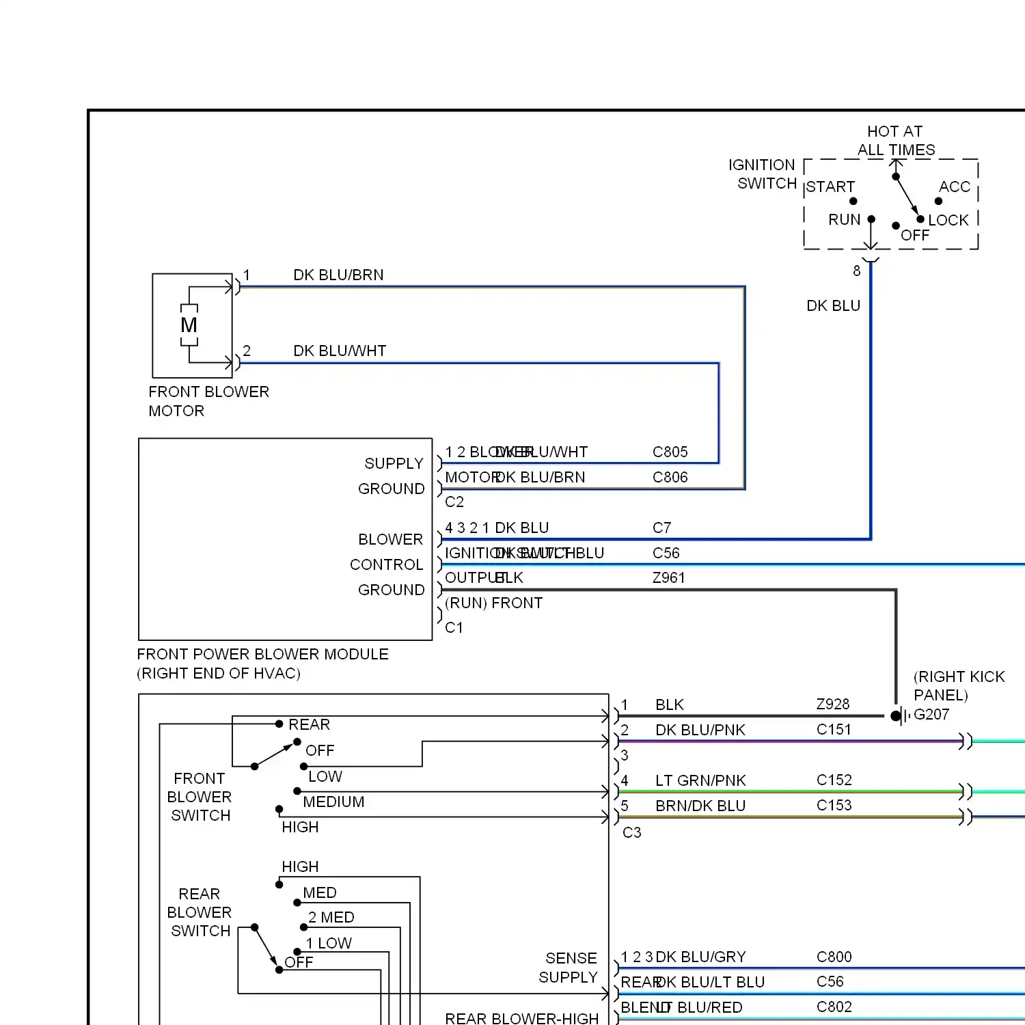Select connector label C2
Screen dimensions: 1025x1025
click(x=454, y=502)
